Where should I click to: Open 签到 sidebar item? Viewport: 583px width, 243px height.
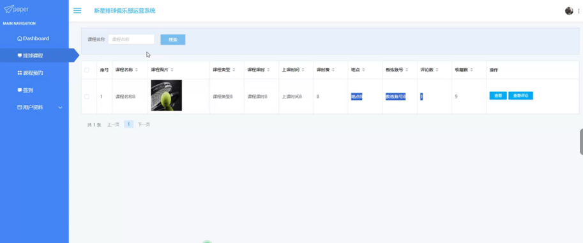(34, 90)
